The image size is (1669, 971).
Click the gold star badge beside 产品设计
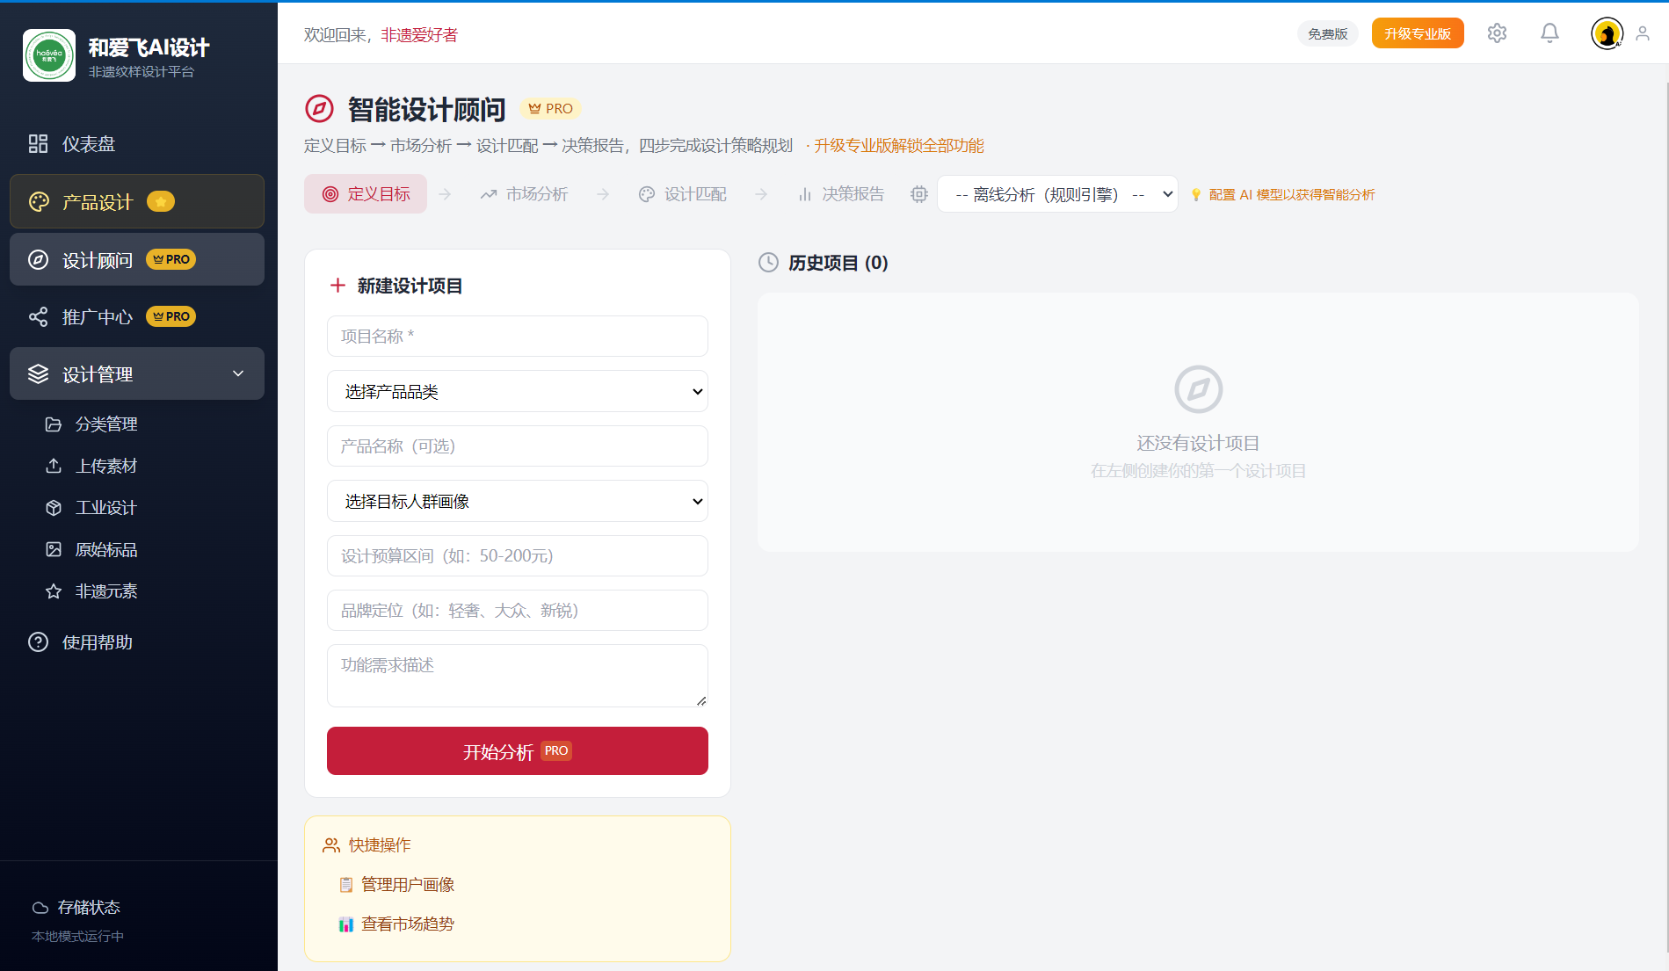coord(161,202)
